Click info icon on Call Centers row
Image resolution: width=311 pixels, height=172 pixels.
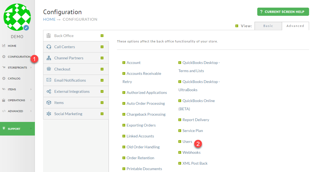pyautogui.click(x=102, y=47)
